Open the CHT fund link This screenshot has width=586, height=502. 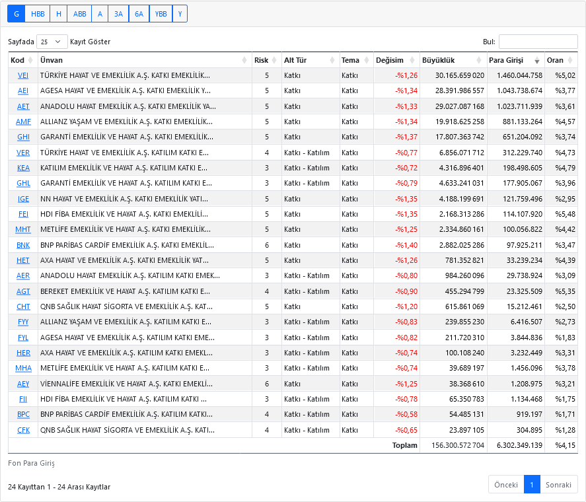coord(23,307)
